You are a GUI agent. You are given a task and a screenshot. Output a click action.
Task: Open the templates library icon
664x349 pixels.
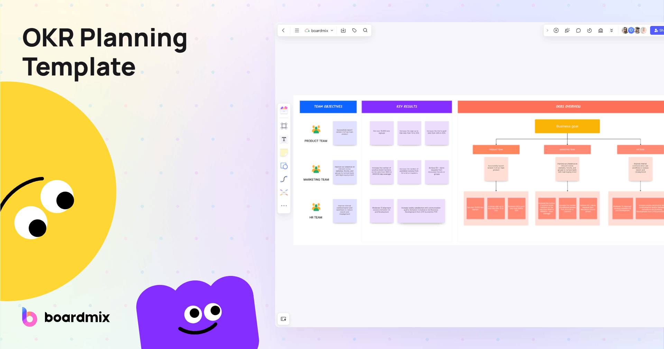pos(284,110)
